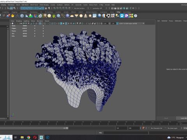Toggle the view transform color management icon

[117, 23]
